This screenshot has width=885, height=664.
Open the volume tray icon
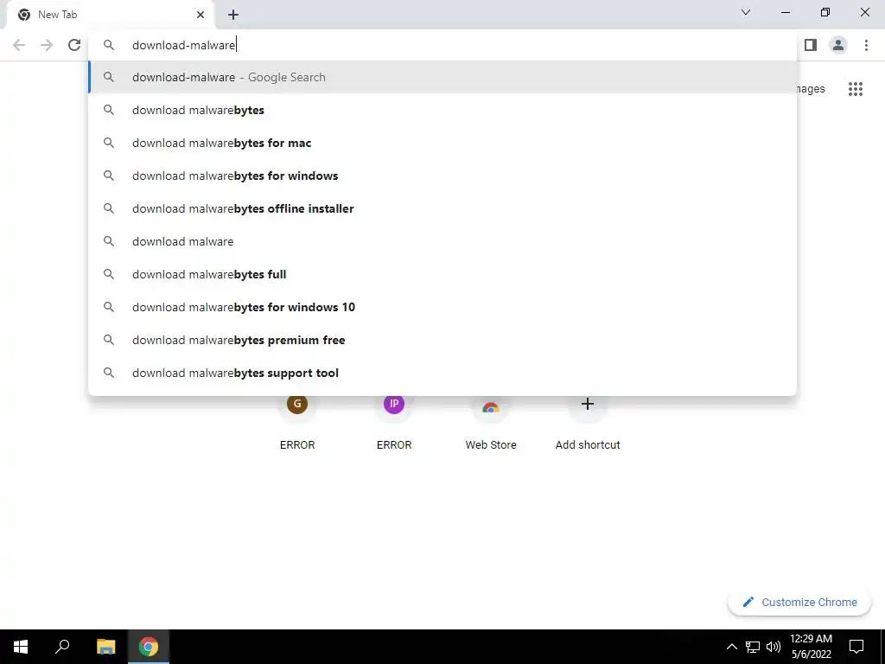pyautogui.click(x=774, y=647)
